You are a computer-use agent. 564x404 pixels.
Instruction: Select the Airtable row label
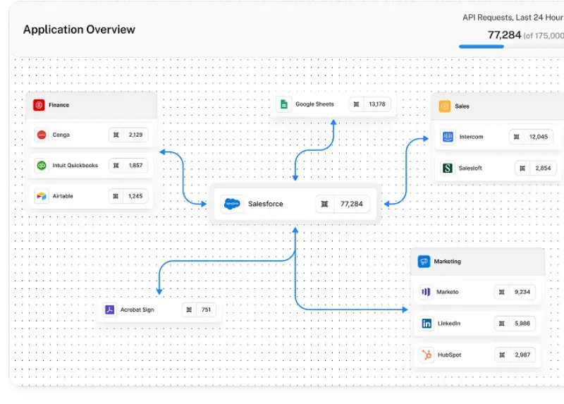63,196
